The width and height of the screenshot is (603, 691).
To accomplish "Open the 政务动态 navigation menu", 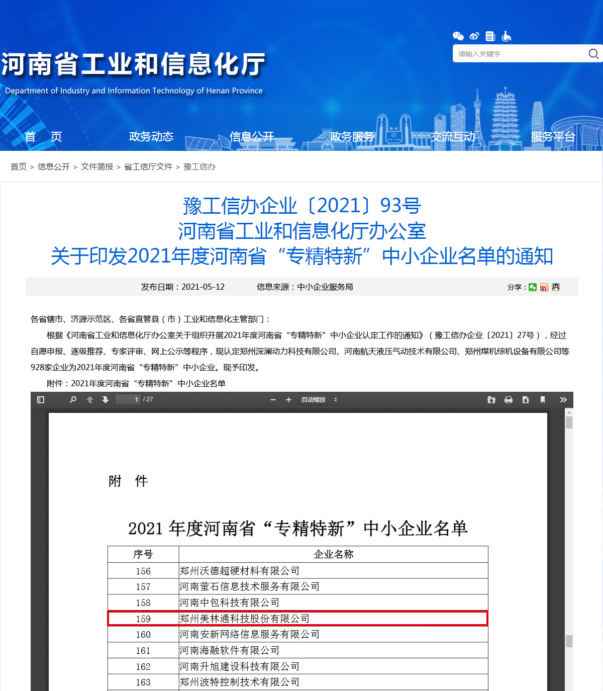I will (151, 137).
